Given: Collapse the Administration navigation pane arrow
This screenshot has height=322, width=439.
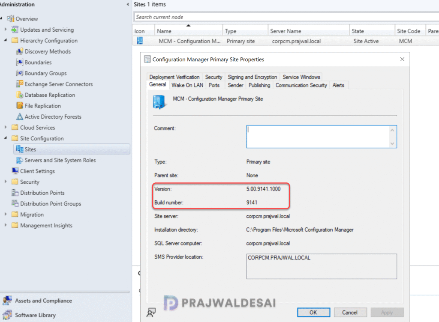Looking at the screenshot, I should coord(128,4).
